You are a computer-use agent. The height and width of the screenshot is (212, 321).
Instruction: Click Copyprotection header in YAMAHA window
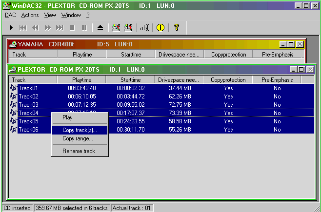click(x=228, y=55)
